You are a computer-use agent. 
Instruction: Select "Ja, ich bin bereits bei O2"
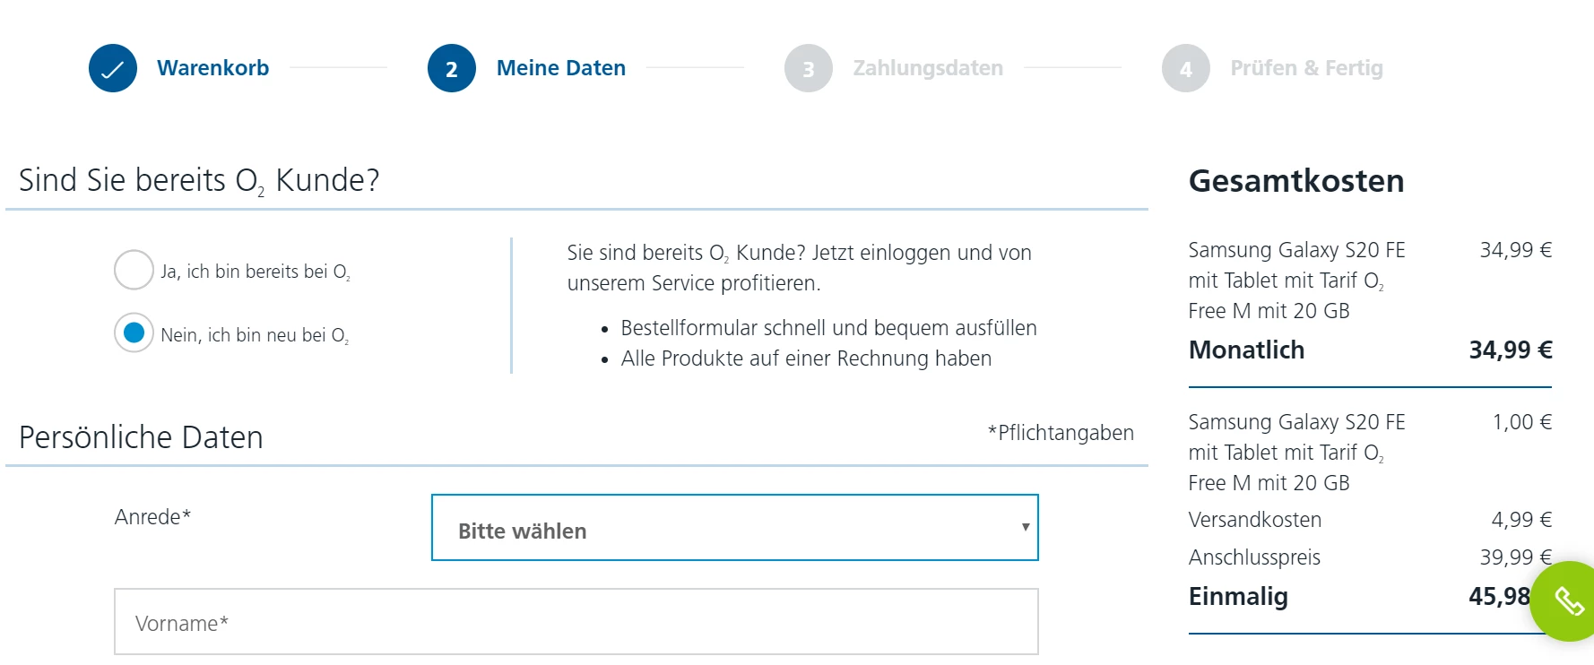[134, 270]
